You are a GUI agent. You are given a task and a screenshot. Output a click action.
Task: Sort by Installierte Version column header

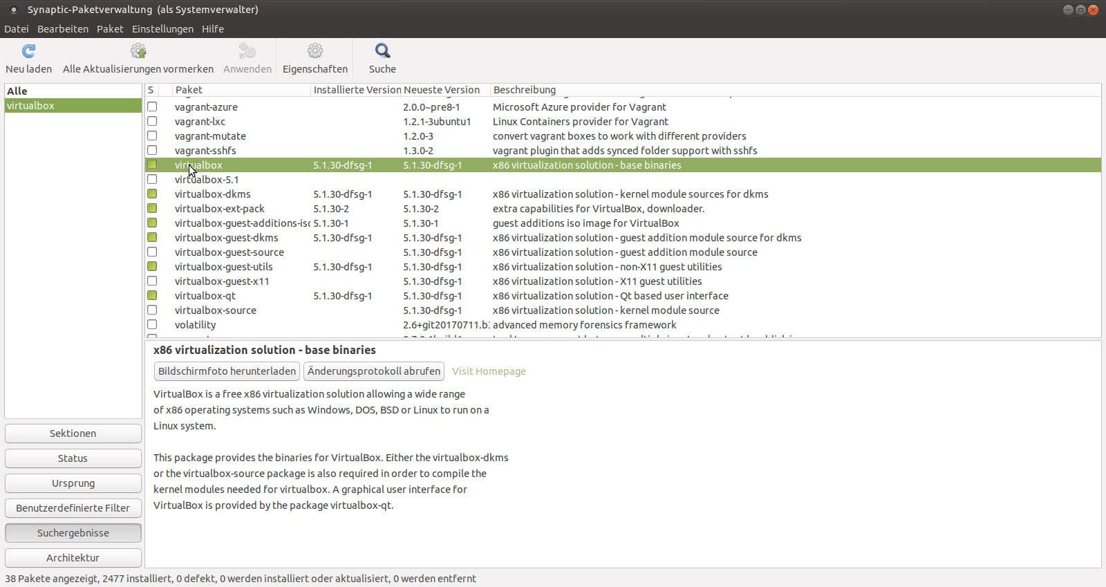356,90
